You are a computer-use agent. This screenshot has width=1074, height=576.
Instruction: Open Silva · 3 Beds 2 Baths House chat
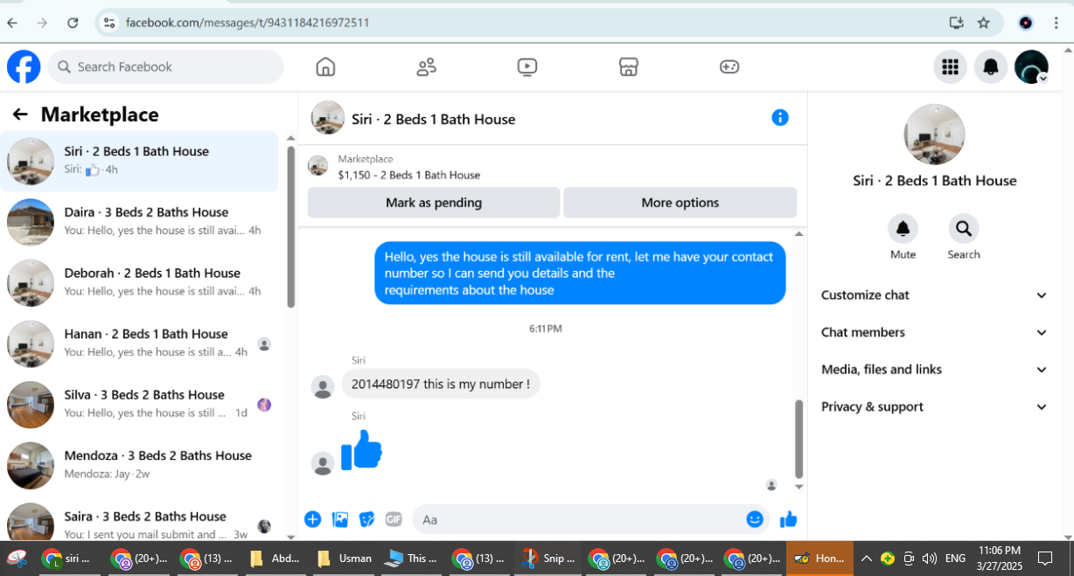coord(139,405)
